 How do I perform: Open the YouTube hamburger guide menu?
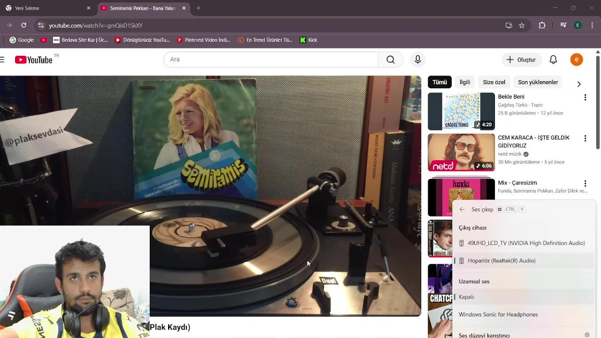(2, 60)
